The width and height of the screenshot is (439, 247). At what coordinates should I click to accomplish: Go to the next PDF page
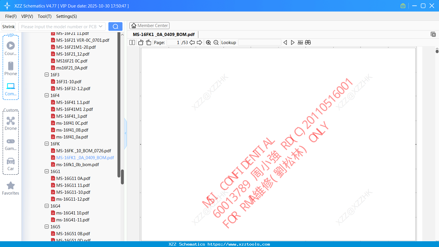pyautogui.click(x=199, y=43)
